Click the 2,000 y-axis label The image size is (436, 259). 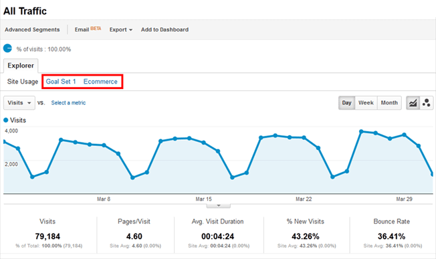pyautogui.click(x=11, y=164)
